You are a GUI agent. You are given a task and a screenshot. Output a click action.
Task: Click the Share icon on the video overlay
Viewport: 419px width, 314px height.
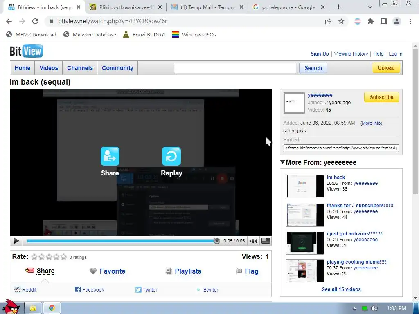click(110, 156)
